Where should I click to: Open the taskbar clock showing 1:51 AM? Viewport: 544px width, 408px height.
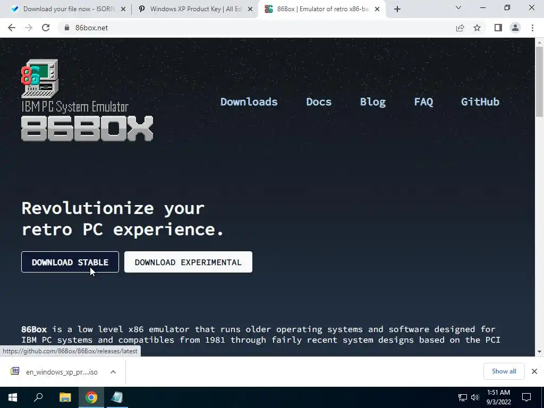(498, 397)
